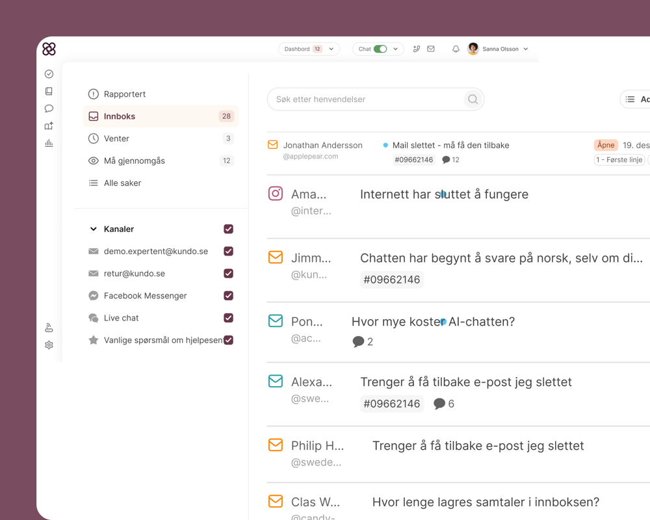Click the search magnifier icon
The height and width of the screenshot is (520, 650).
click(473, 99)
